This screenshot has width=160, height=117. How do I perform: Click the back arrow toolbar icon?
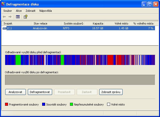coord(5,17)
